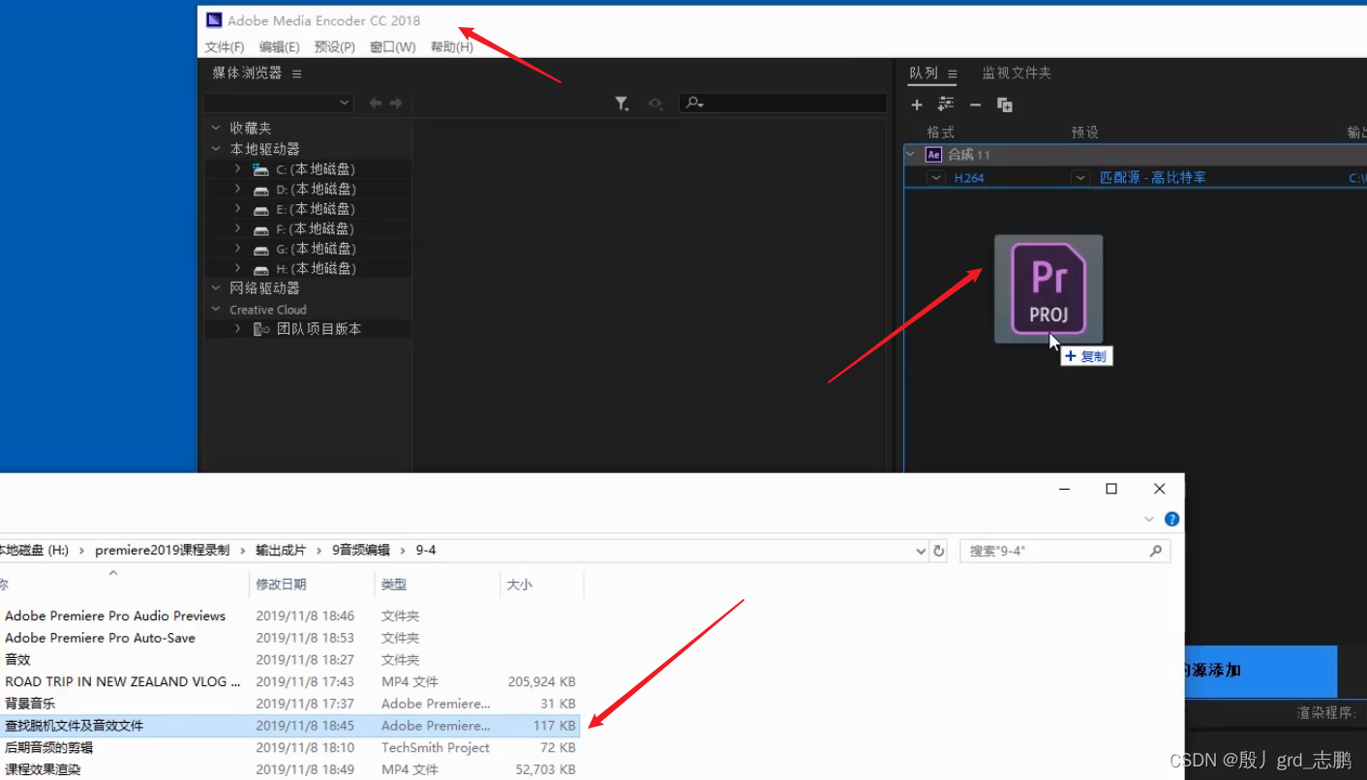This screenshot has height=780, width=1367.
Task: Collapse the 合成 11 queue item
Action: 910,154
